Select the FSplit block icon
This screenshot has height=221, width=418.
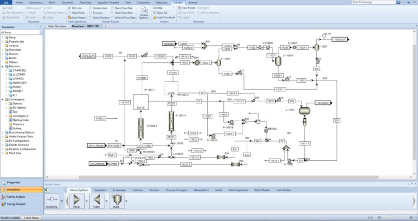(97, 201)
